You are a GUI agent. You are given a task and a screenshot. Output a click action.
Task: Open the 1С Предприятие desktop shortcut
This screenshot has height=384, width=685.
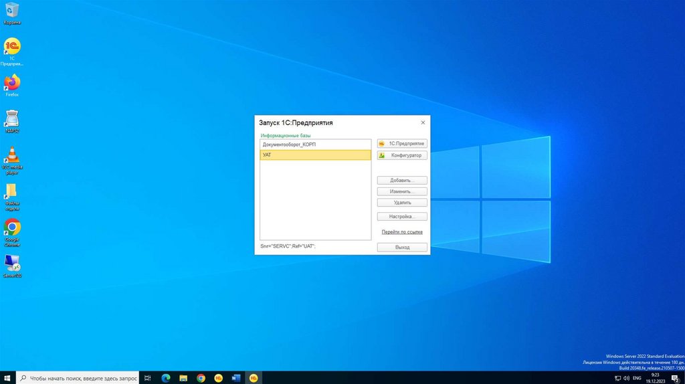(x=12, y=47)
